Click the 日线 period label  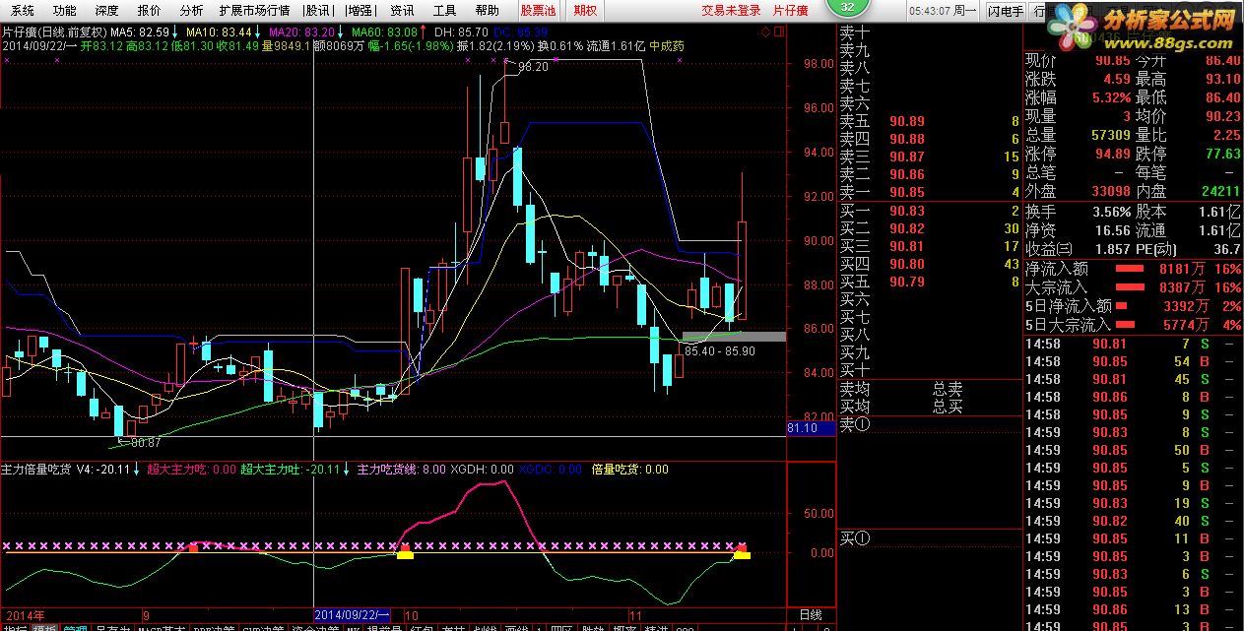pyautogui.click(x=809, y=613)
